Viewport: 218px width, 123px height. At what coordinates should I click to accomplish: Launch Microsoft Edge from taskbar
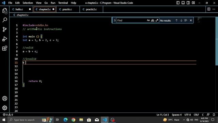click(65, 120)
